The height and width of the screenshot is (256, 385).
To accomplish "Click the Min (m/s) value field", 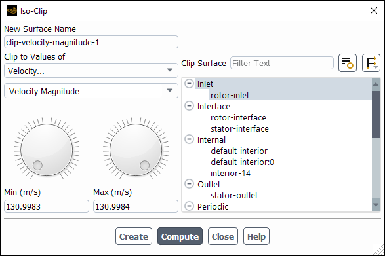I will click(x=47, y=206).
